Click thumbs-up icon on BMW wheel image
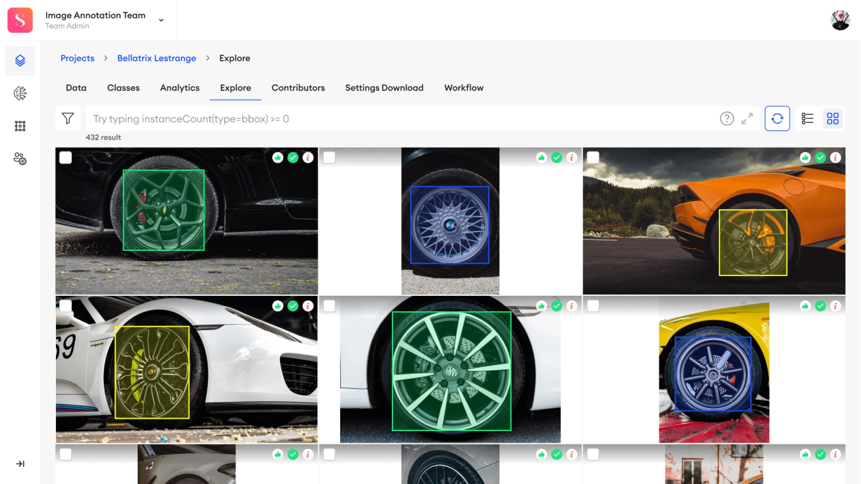The width and height of the screenshot is (861, 484). click(541, 157)
